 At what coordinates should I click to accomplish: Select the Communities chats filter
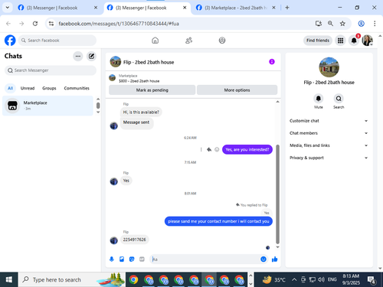click(77, 88)
